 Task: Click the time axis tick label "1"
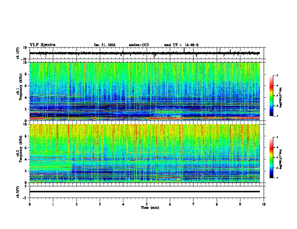point(53,204)
